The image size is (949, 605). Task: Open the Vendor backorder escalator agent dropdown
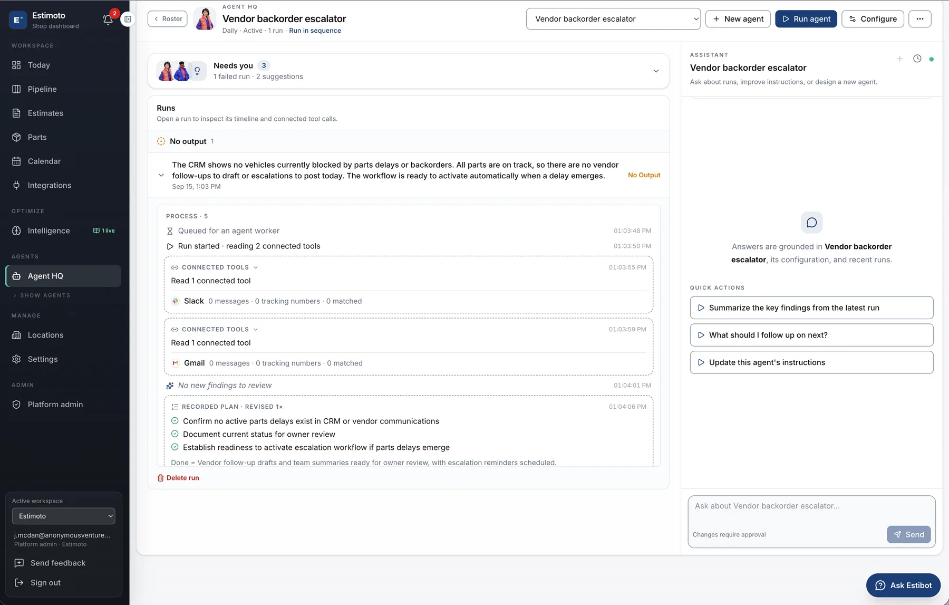coord(613,19)
